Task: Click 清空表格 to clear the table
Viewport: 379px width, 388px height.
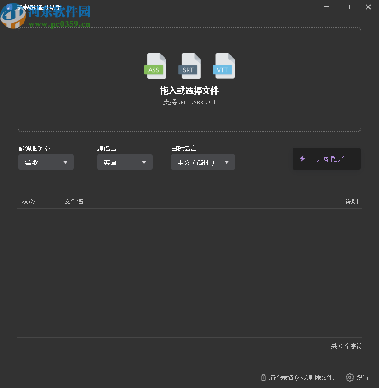Action: point(298,377)
